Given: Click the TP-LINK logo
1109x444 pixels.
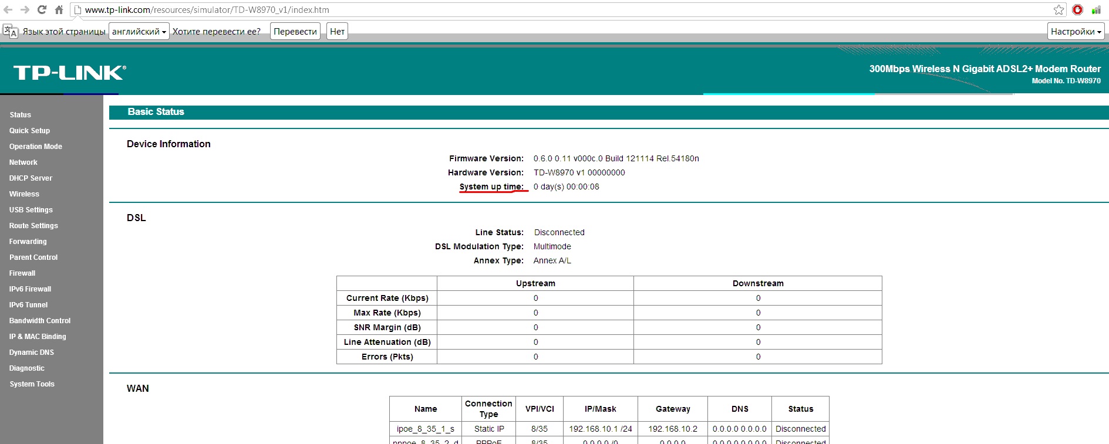Looking at the screenshot, I should 69,72.
